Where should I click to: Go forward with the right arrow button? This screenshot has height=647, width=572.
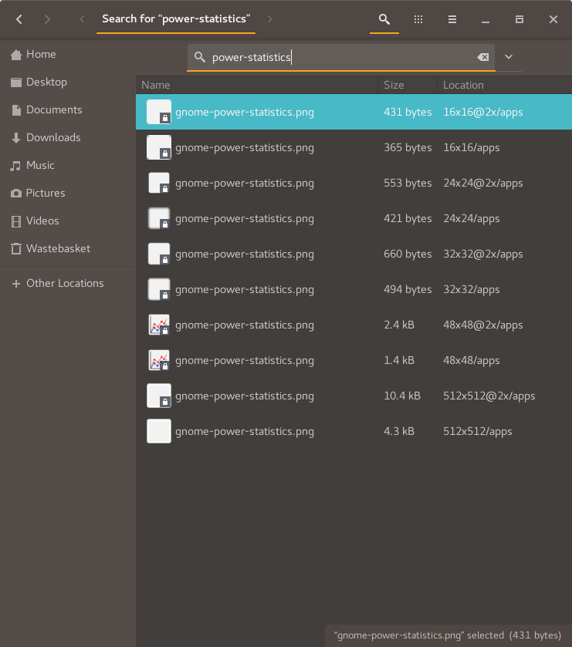pyautogui.click(x=47, y=19)
